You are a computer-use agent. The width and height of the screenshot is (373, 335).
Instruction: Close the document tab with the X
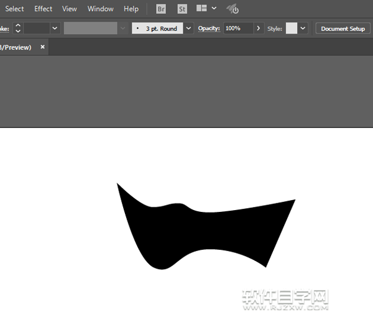(x=42, y=47)
